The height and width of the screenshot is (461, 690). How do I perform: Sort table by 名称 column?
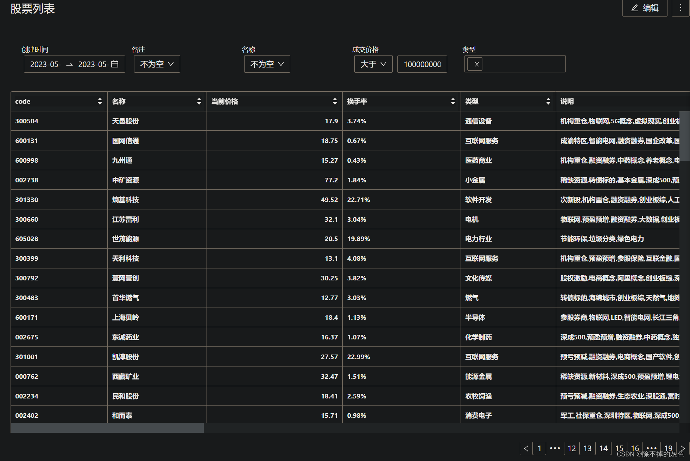pos(199,101)
